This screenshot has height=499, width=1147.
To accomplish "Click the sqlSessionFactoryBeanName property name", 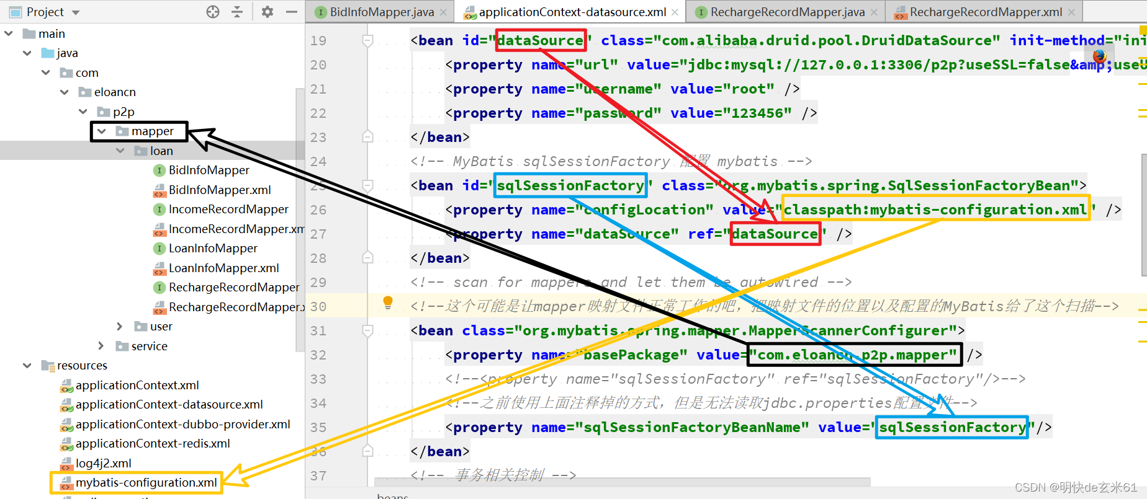I will click(x=692, y=428).
